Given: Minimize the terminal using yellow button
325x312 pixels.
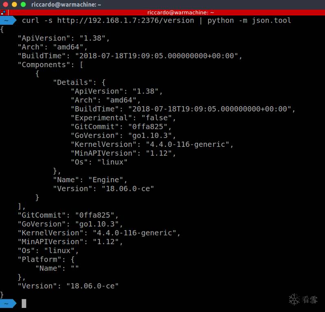Looking at the screenshot, I should [14, 4].
